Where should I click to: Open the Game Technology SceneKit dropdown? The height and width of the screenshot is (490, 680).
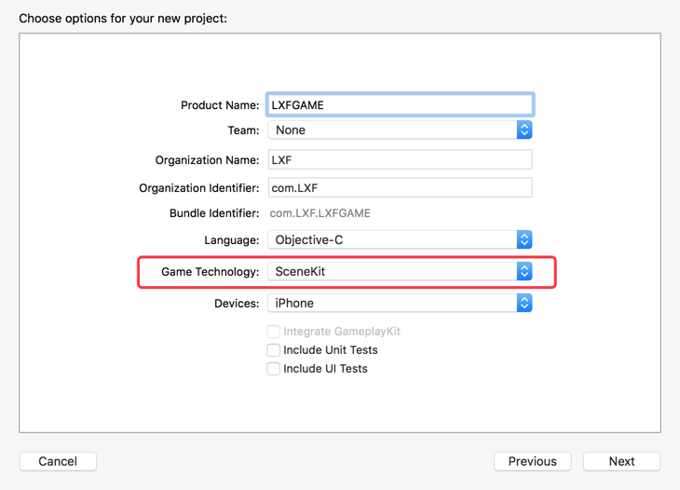[x=392, y=272]
